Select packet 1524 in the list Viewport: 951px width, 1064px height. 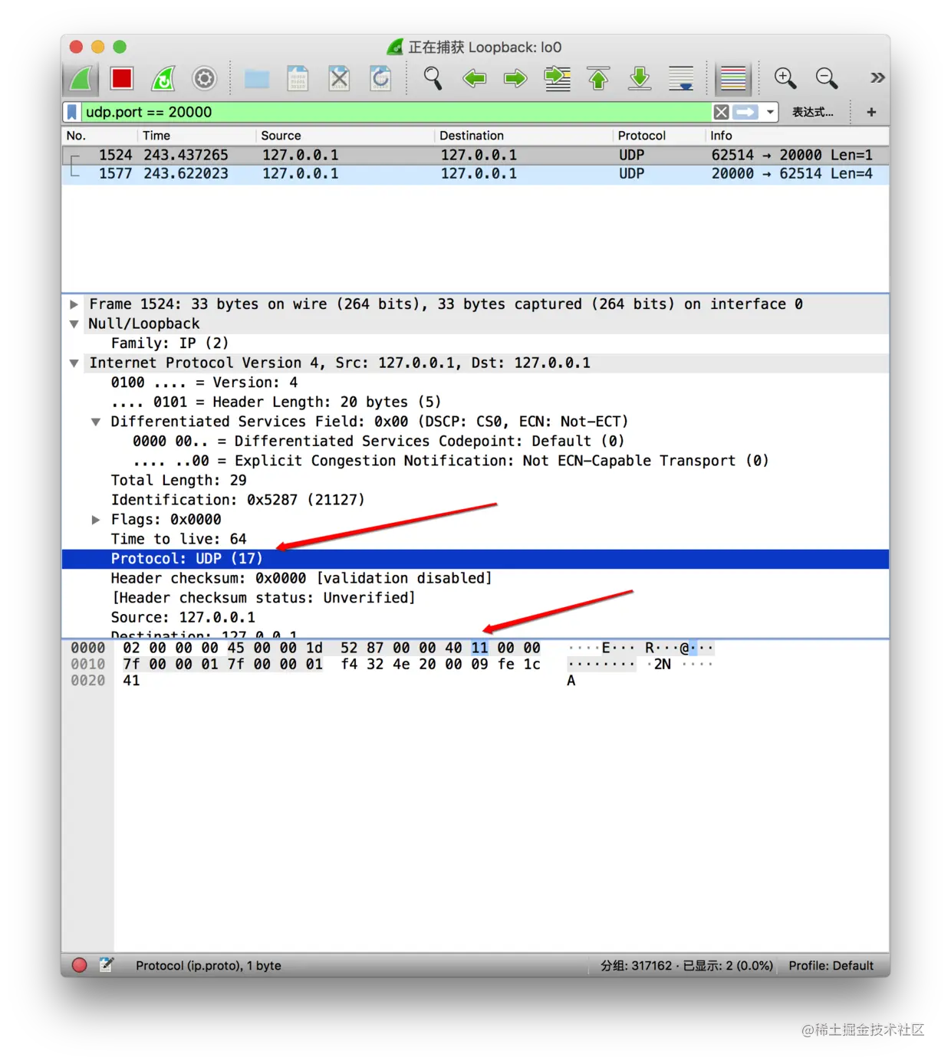click(475, 155)
